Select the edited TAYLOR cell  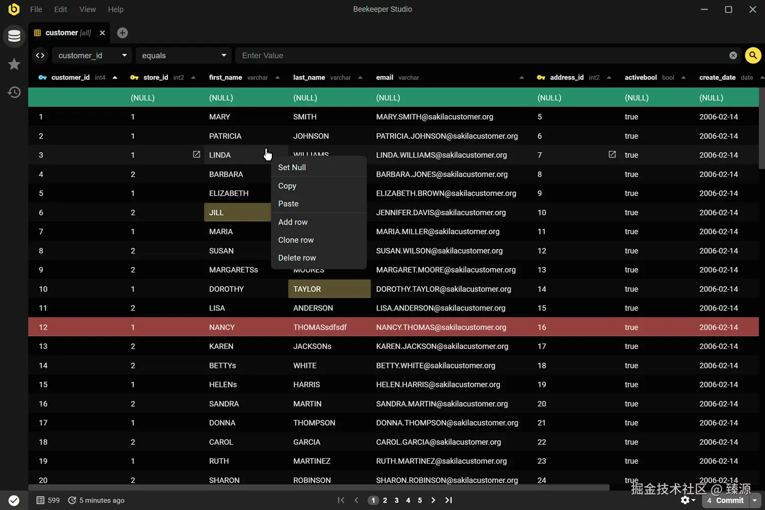(x=329, y=289)
